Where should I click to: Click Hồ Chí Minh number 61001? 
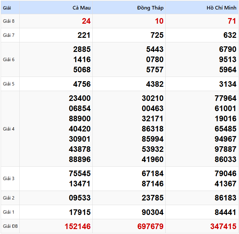(226, 108)
